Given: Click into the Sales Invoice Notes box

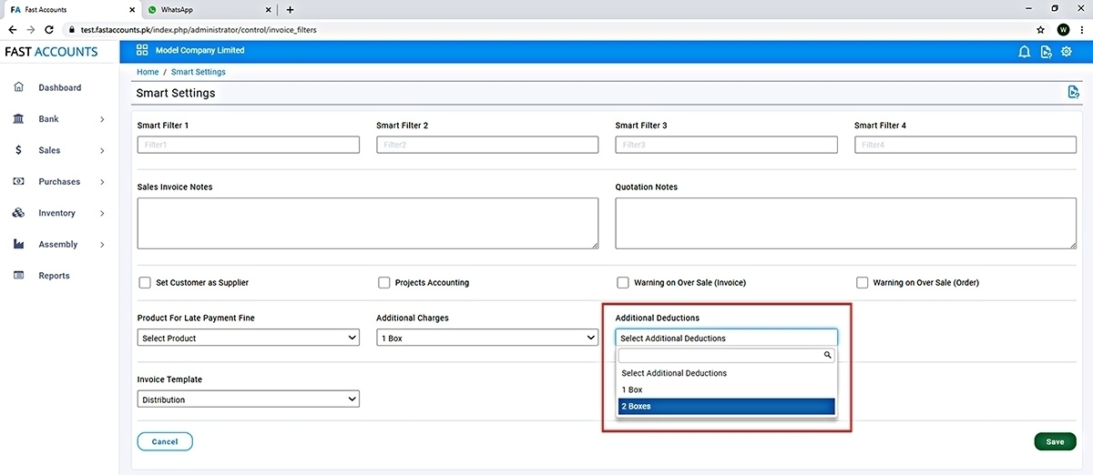Looking at the screenshot, I should coord(368,223).
